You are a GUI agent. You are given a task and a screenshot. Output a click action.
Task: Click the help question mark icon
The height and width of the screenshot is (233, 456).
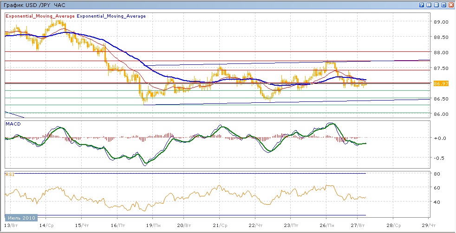coord(422,5)
